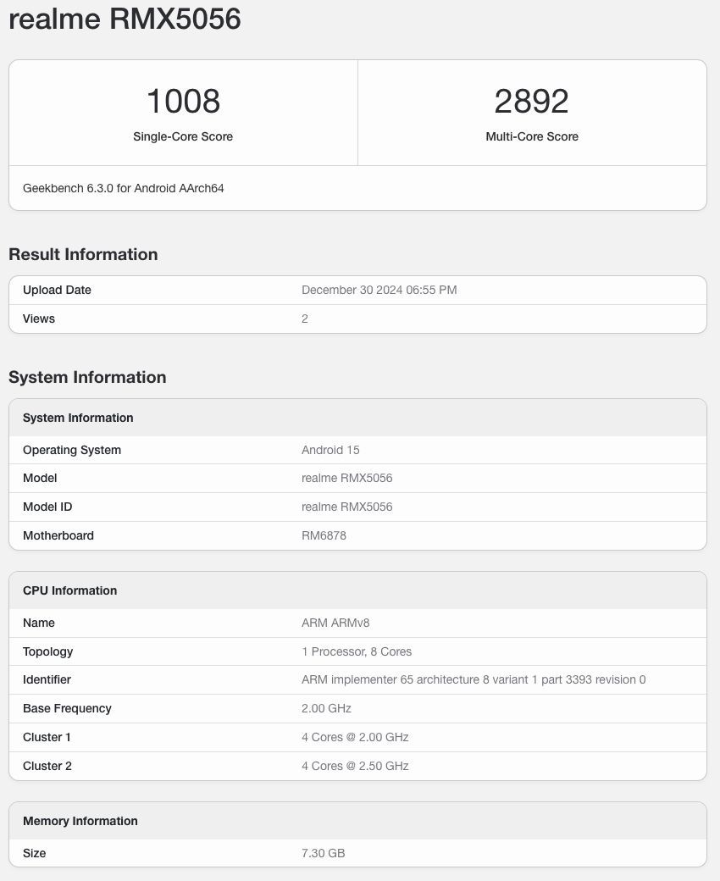Select the 7.30 GB memory size value
The height and width of the screenshot is (881, 720).
[323, 853]
